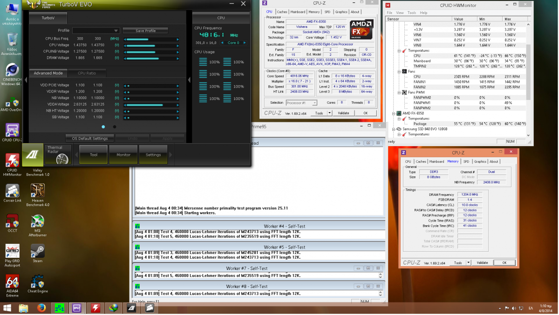The image size is (559, 315).
Task: Click the Sensor column header in HWMonitor
Action: point(418,19)
